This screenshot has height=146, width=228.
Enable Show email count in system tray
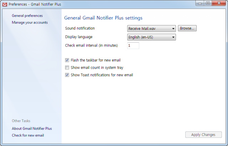(x=67, y=67)
